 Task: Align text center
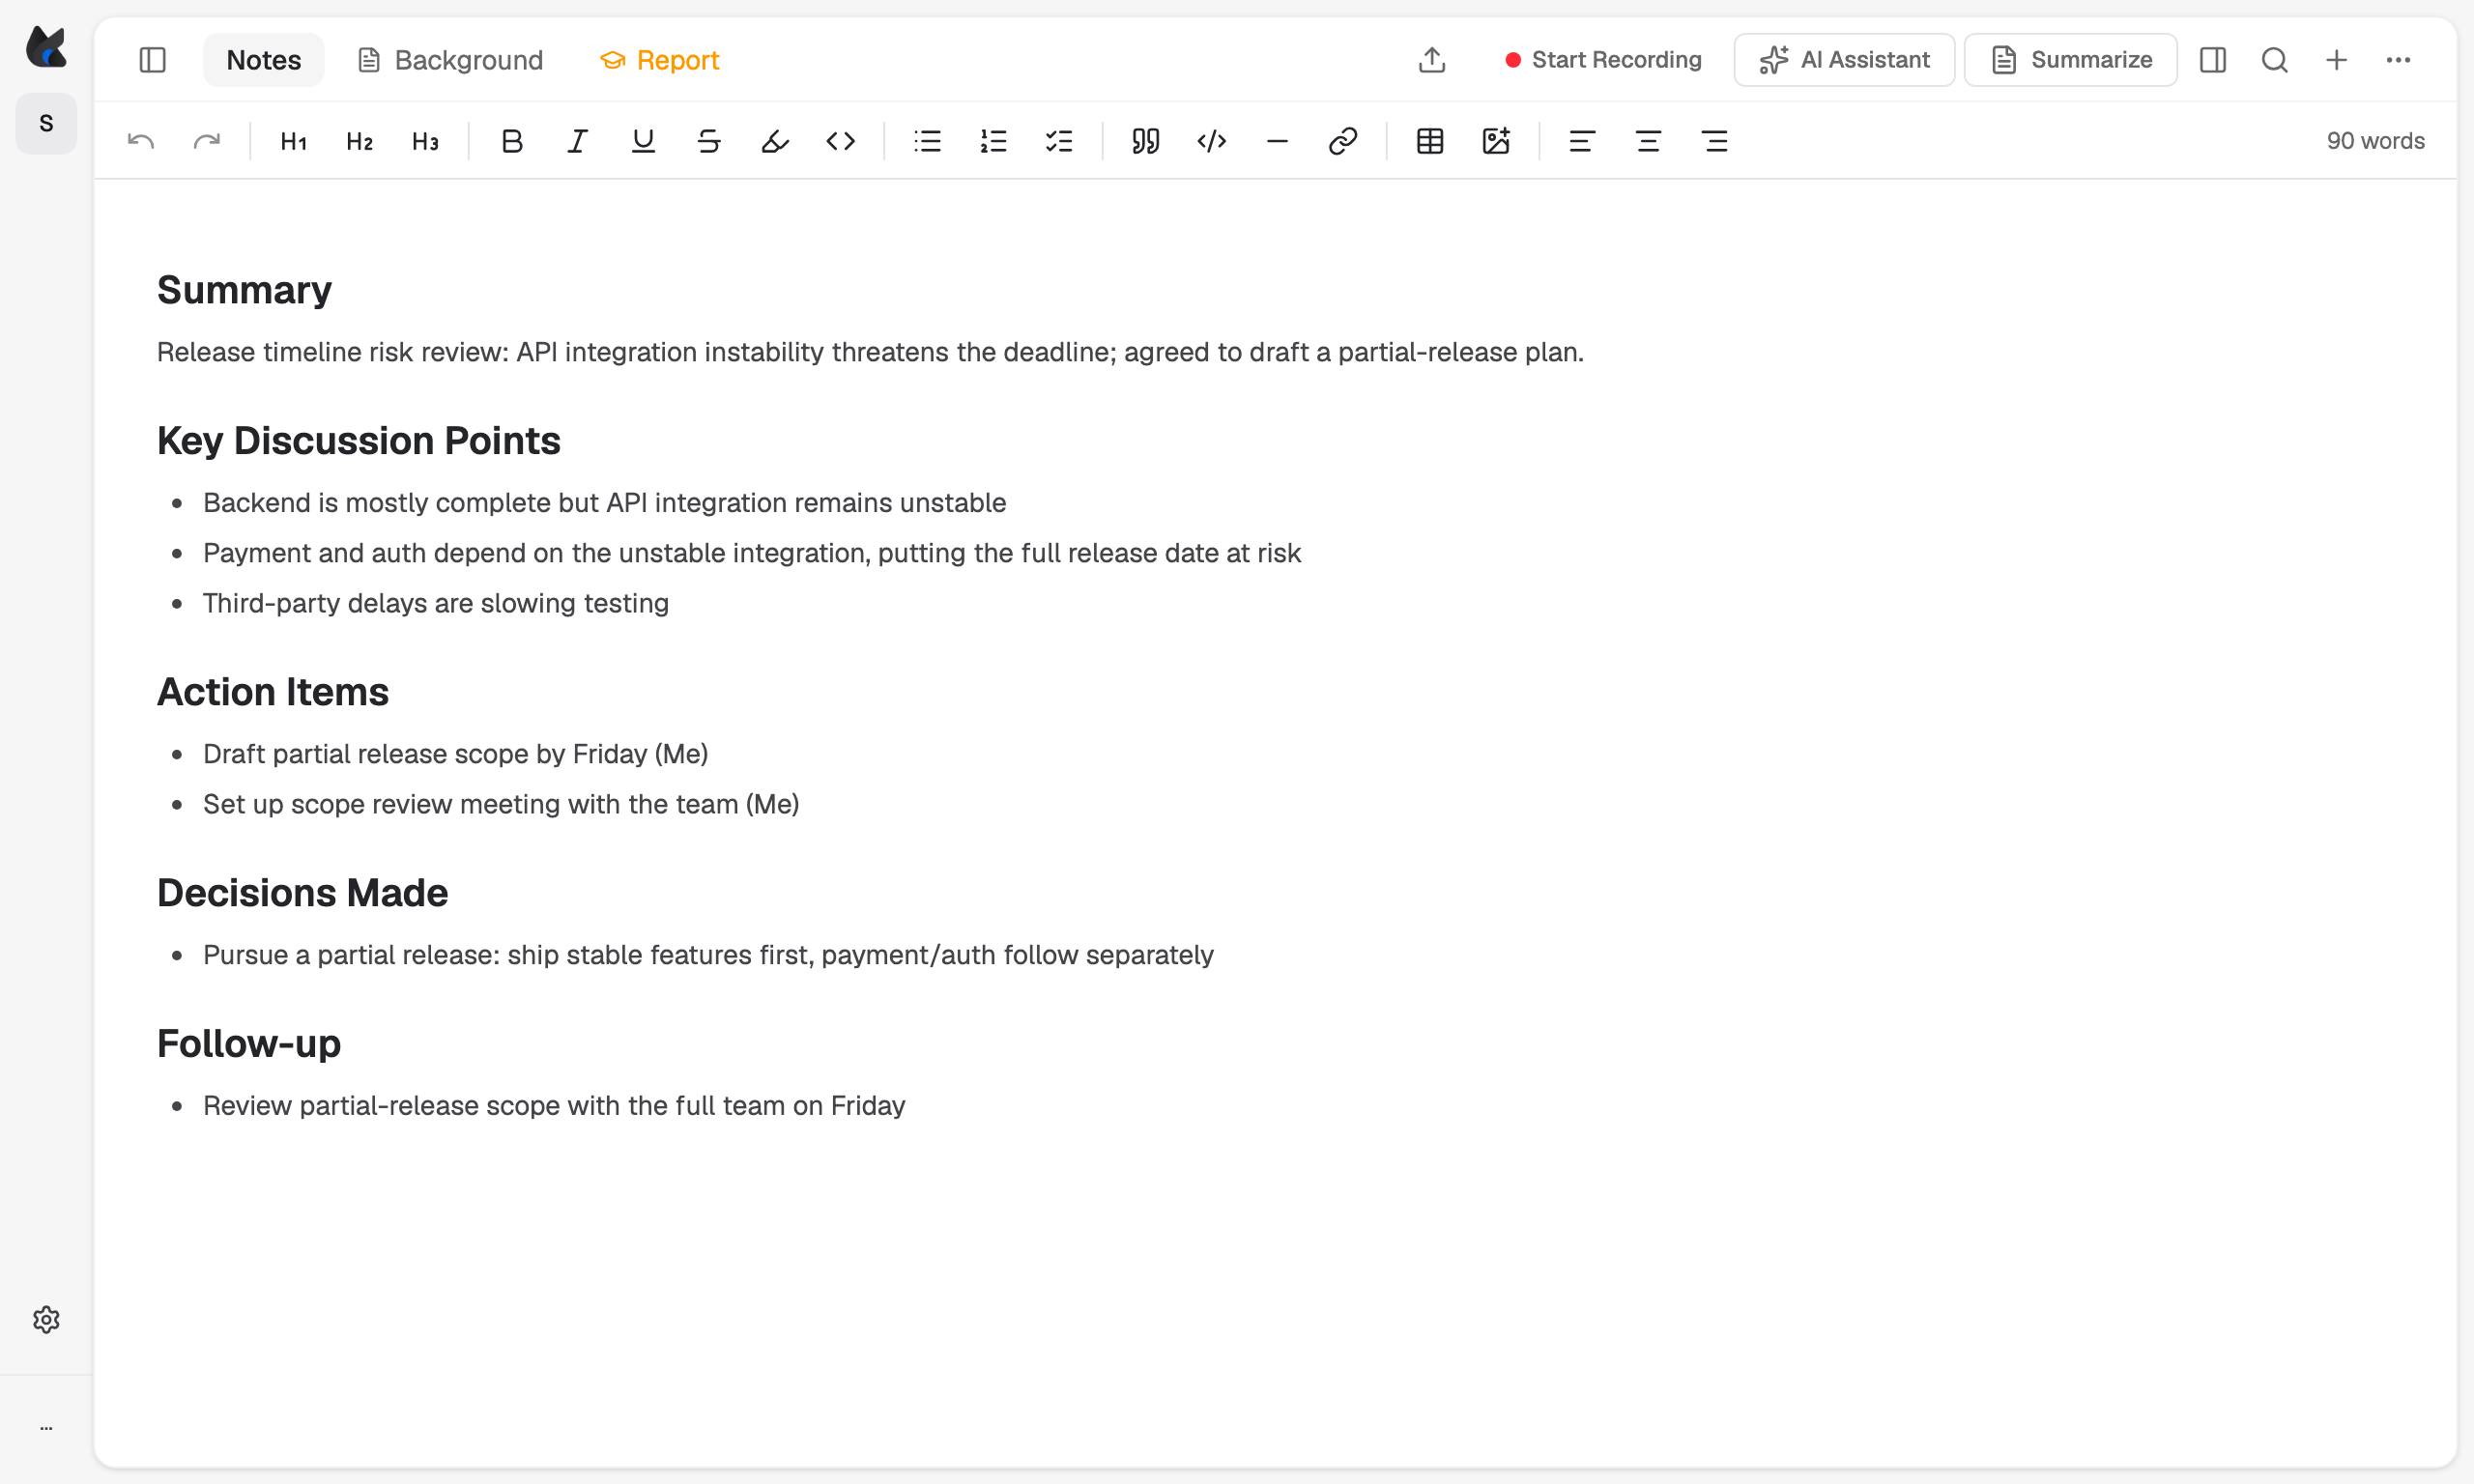point(1648,141)
